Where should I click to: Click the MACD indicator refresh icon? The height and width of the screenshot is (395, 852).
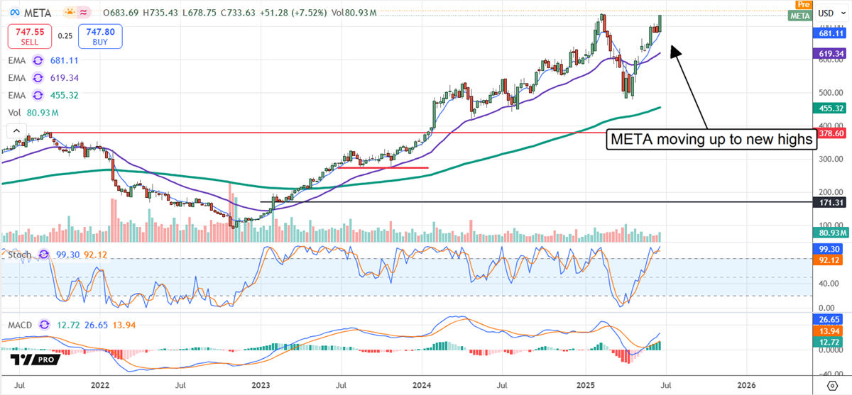(43, 326)
